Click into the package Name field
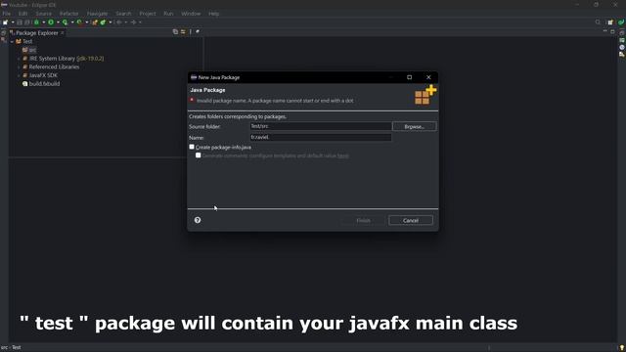The image size is (626, 352). (321, 137)
